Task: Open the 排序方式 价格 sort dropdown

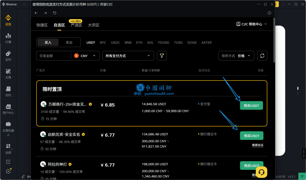Action: pos(236,56)
